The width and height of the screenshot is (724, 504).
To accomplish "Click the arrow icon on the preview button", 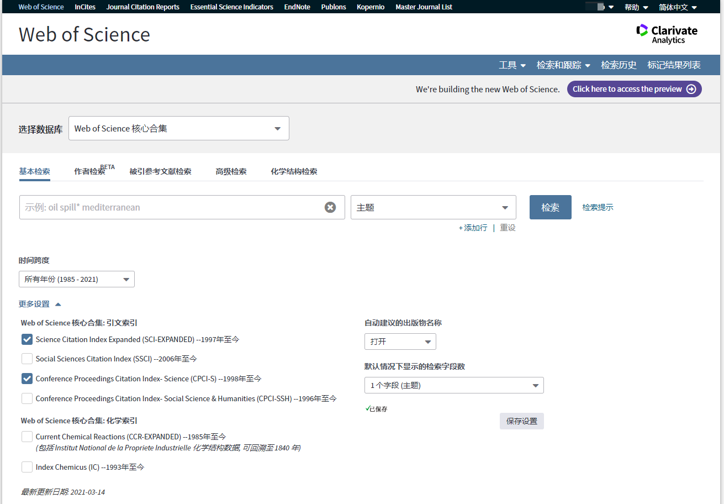I will coord(691,89).
